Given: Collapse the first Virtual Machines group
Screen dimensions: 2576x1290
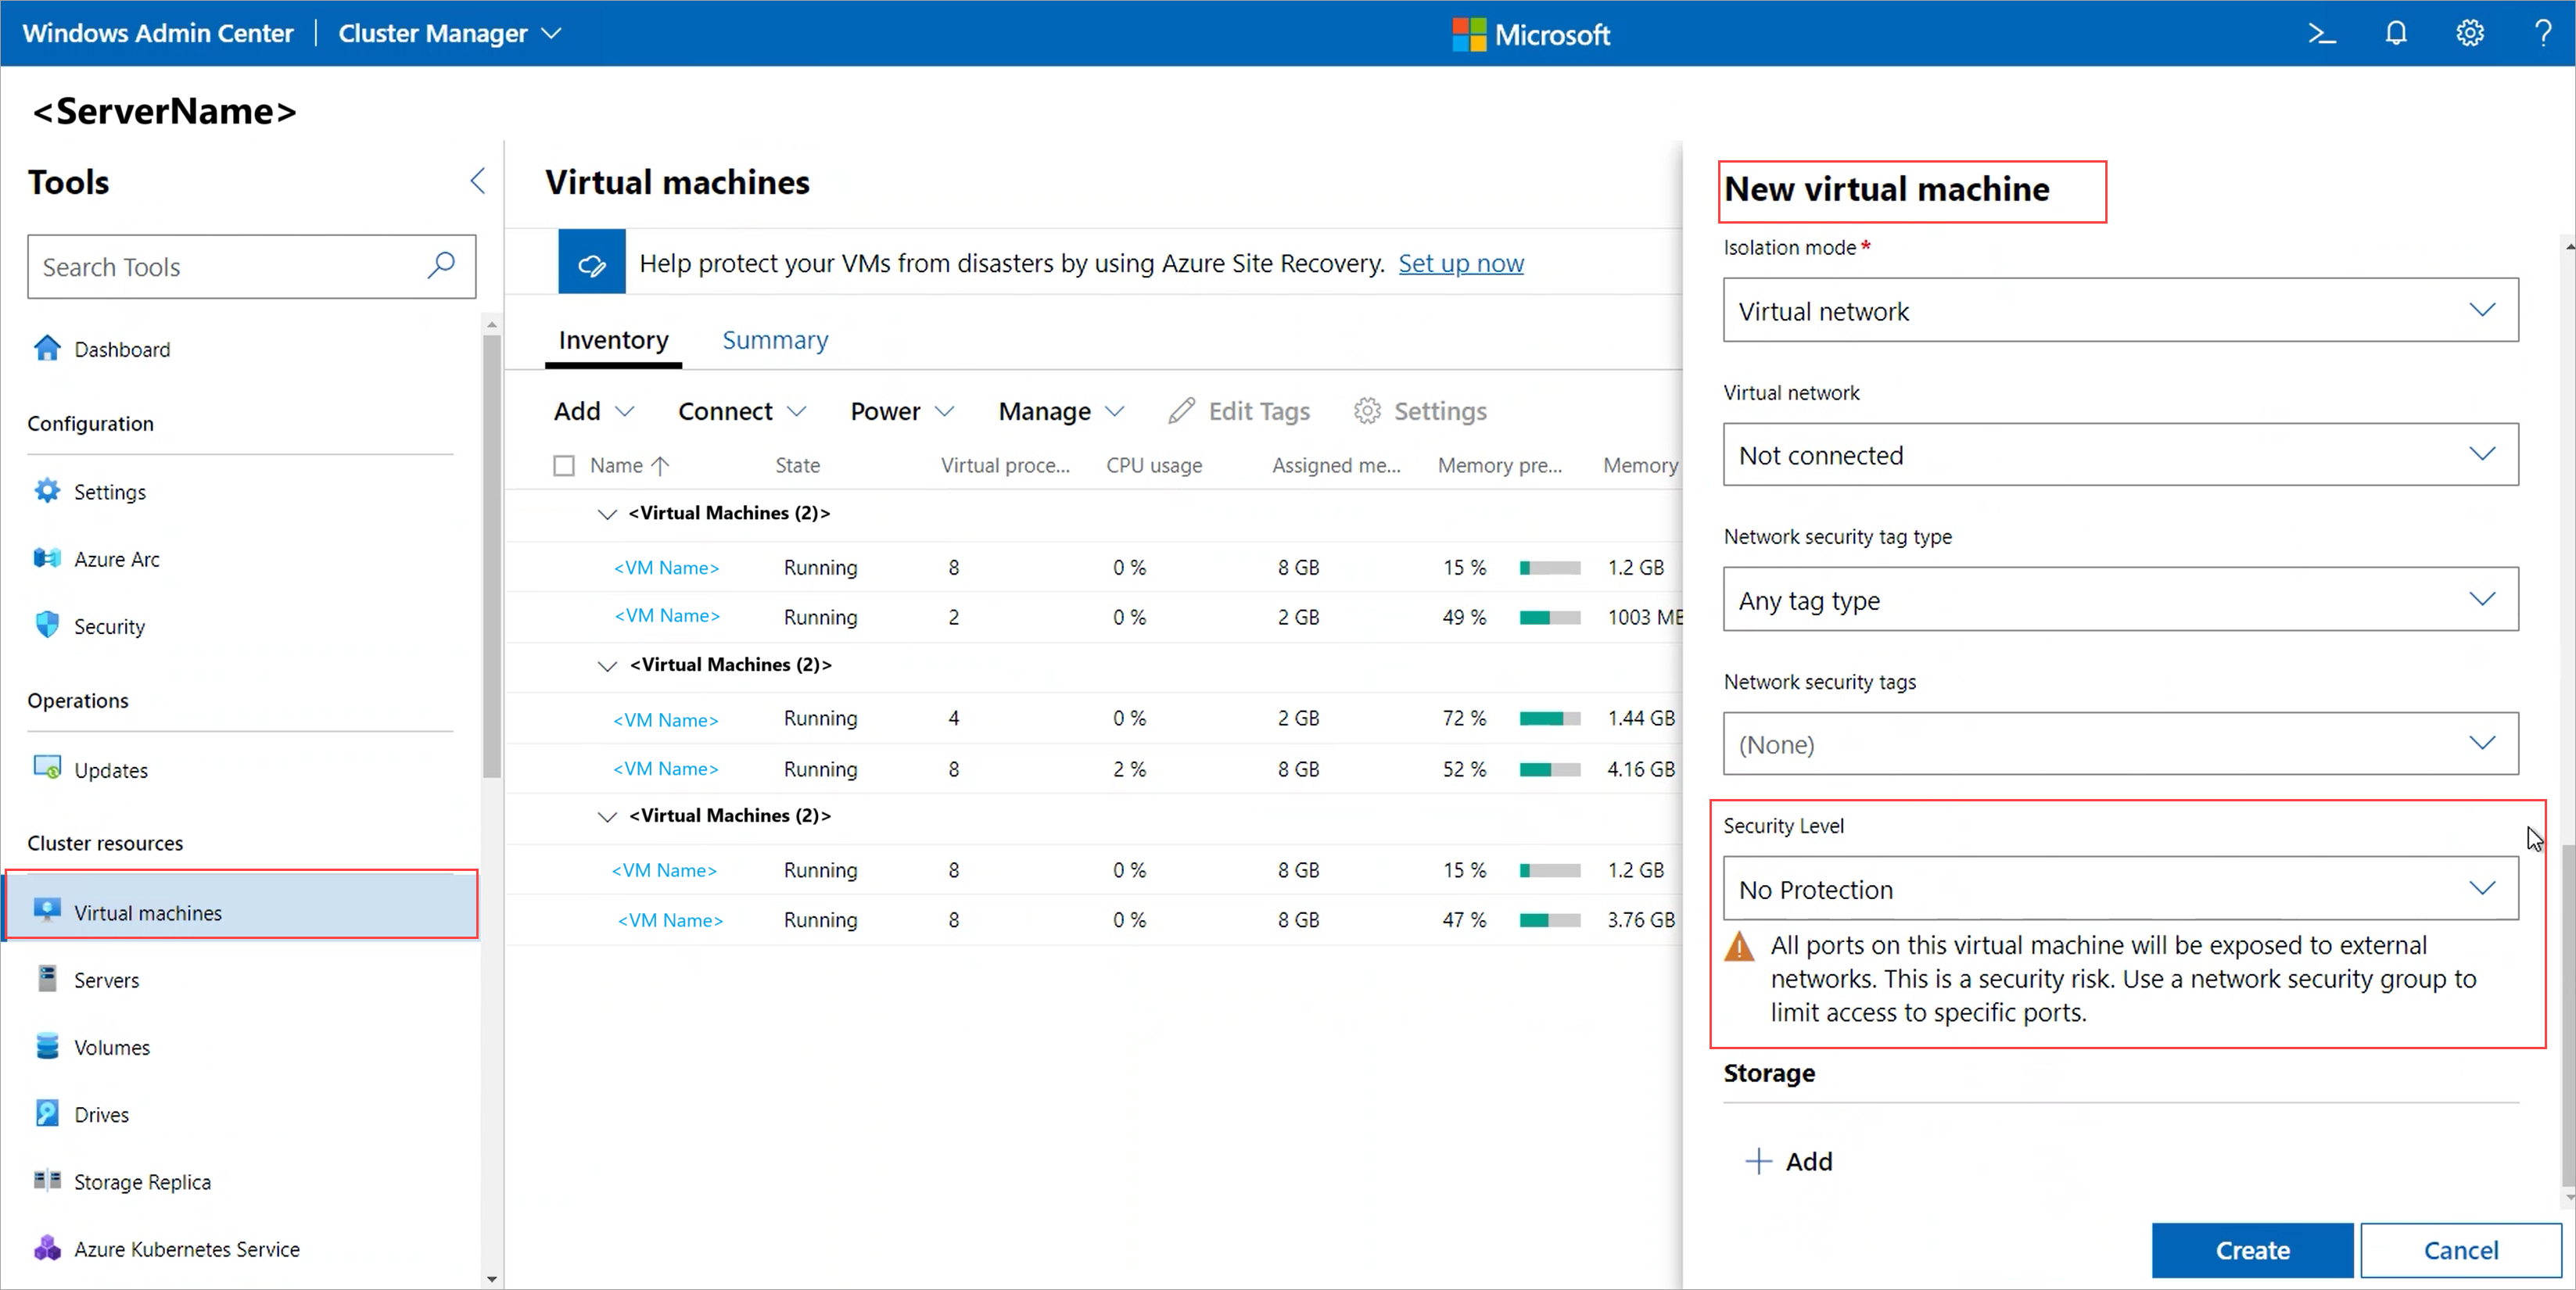Looking at the screenshot, I should 607,513.
